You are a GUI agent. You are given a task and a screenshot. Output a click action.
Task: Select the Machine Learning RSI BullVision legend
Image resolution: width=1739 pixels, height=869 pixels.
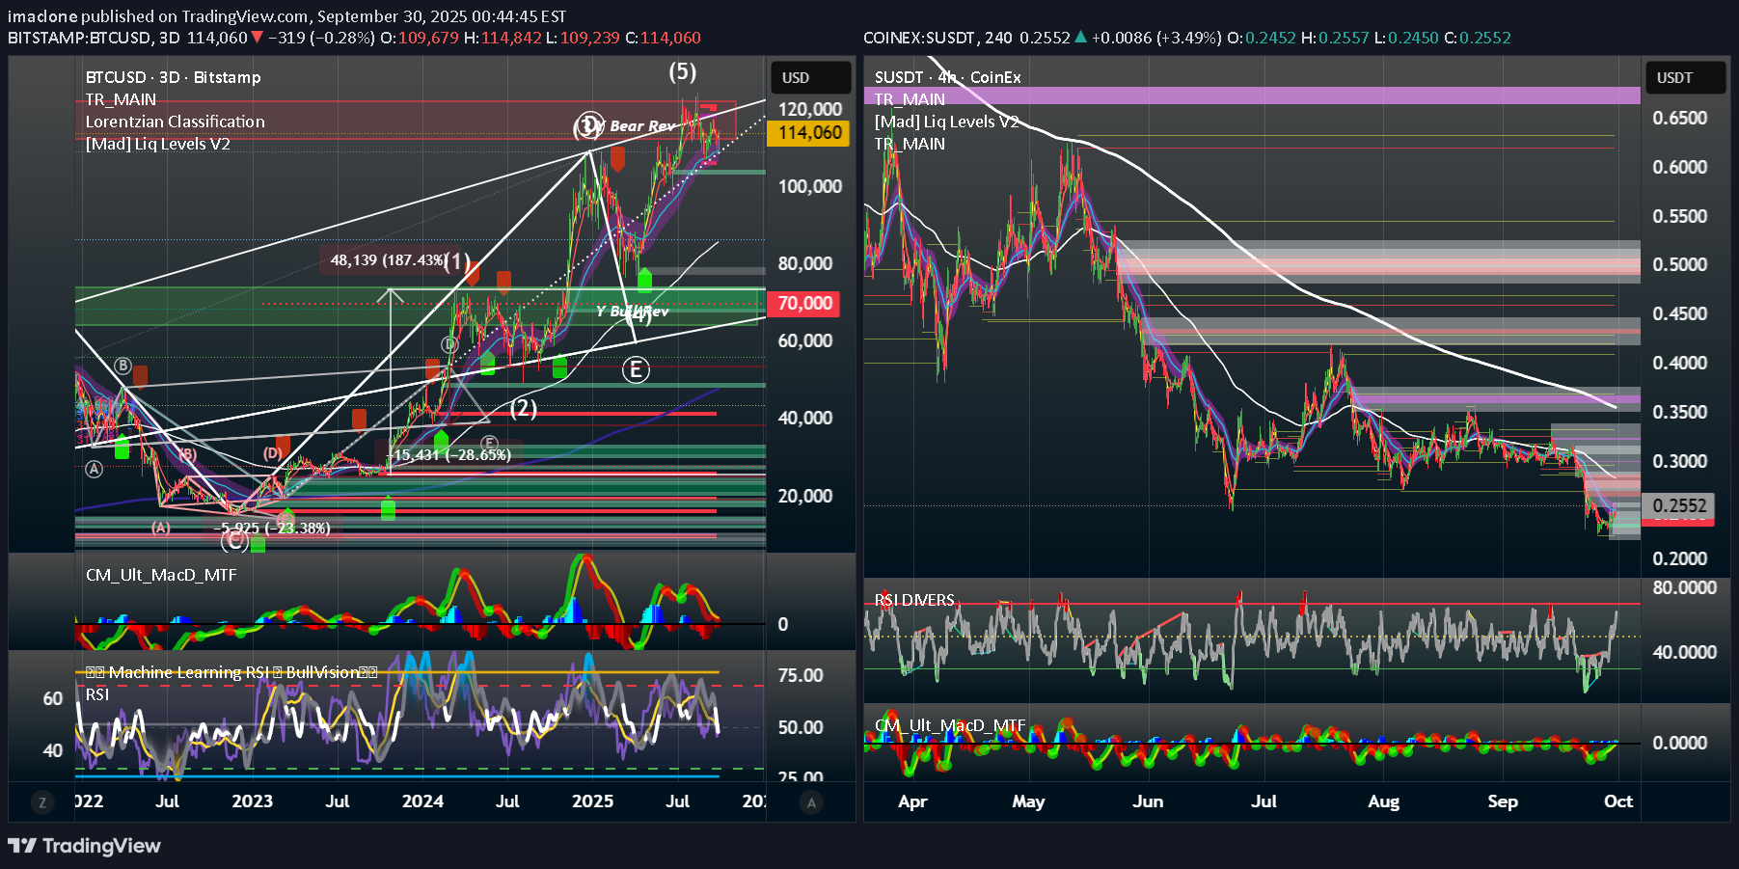[231, 672]
